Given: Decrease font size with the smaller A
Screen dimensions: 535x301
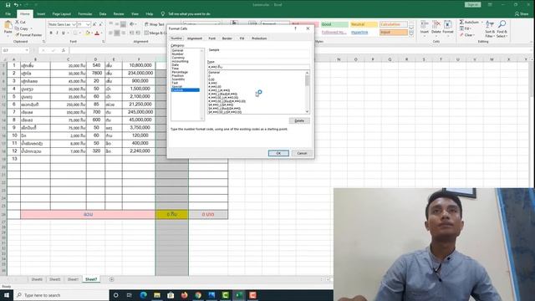Looking at the screenshot, I should tap(100, 24).
